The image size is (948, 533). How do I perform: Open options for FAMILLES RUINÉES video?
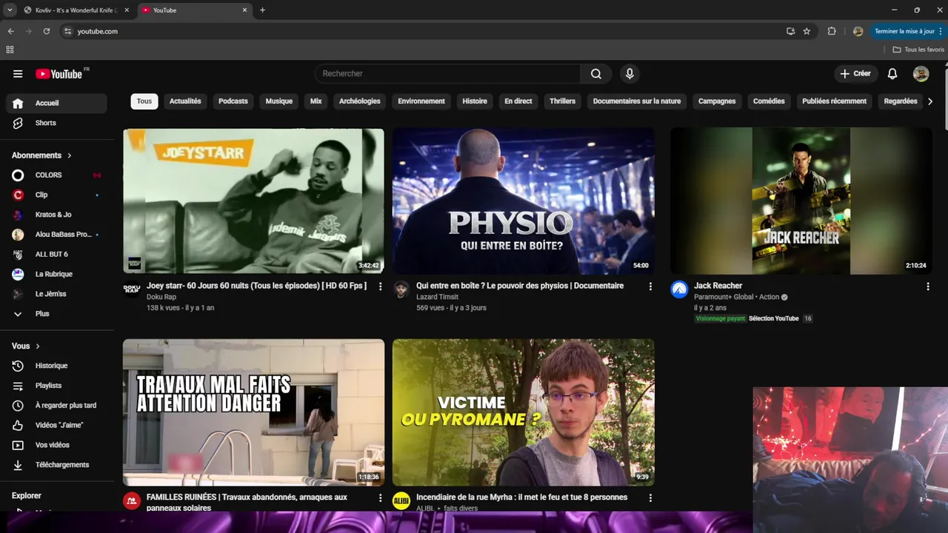point(381,498)
